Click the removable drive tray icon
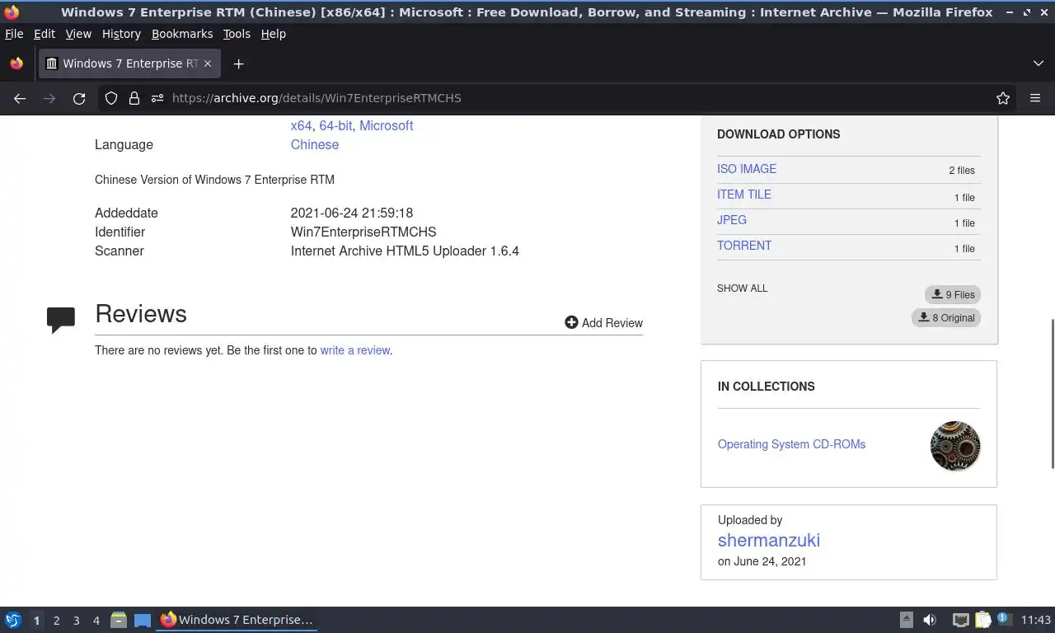 click(906, 620)
